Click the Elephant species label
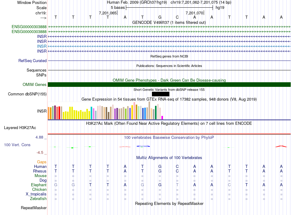Image resolution: width=291 pixels, height=215 pixels. pyautogui.click(x=39, y=185)
